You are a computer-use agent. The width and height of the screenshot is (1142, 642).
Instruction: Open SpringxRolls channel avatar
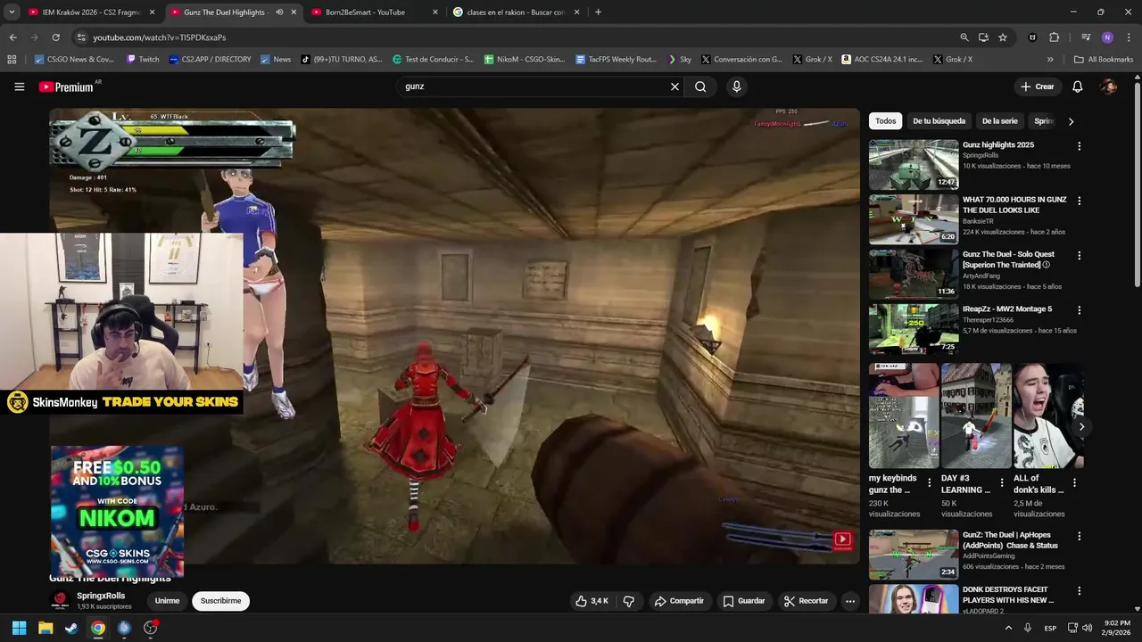pos(60,600)
